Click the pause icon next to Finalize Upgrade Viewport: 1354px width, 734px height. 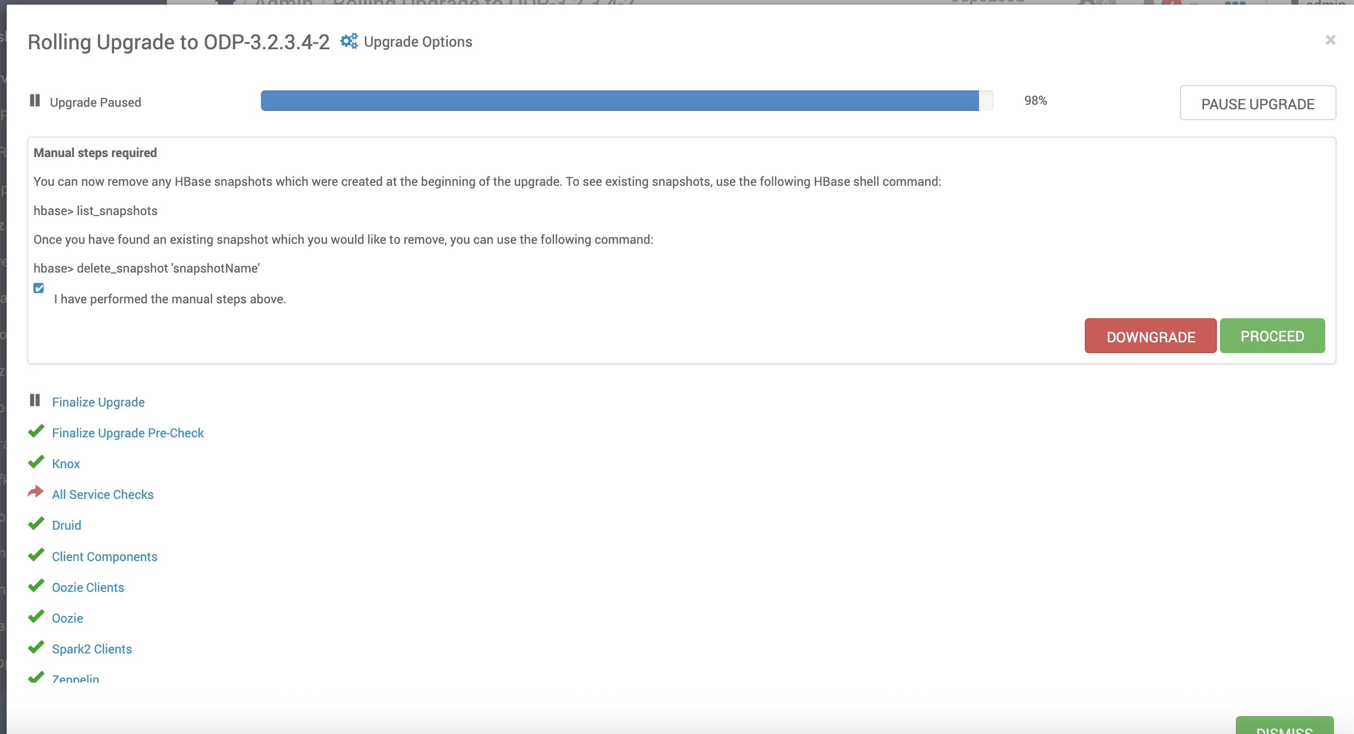35,400
